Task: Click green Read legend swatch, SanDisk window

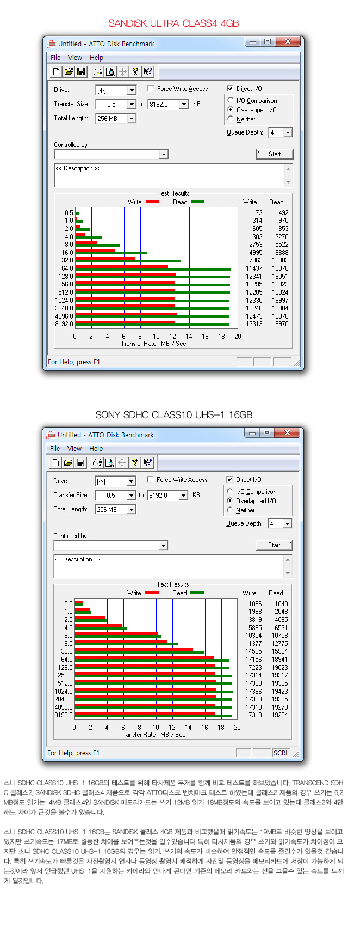Action: 197,202
